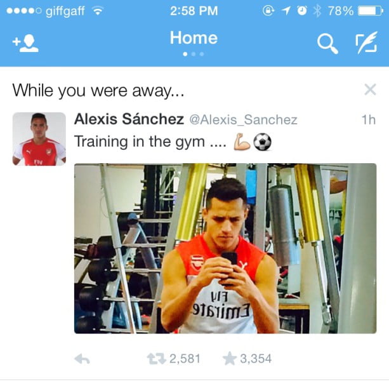Select the second page indicator dot
This screenshot has height=381, width=389.
[194, 54]
